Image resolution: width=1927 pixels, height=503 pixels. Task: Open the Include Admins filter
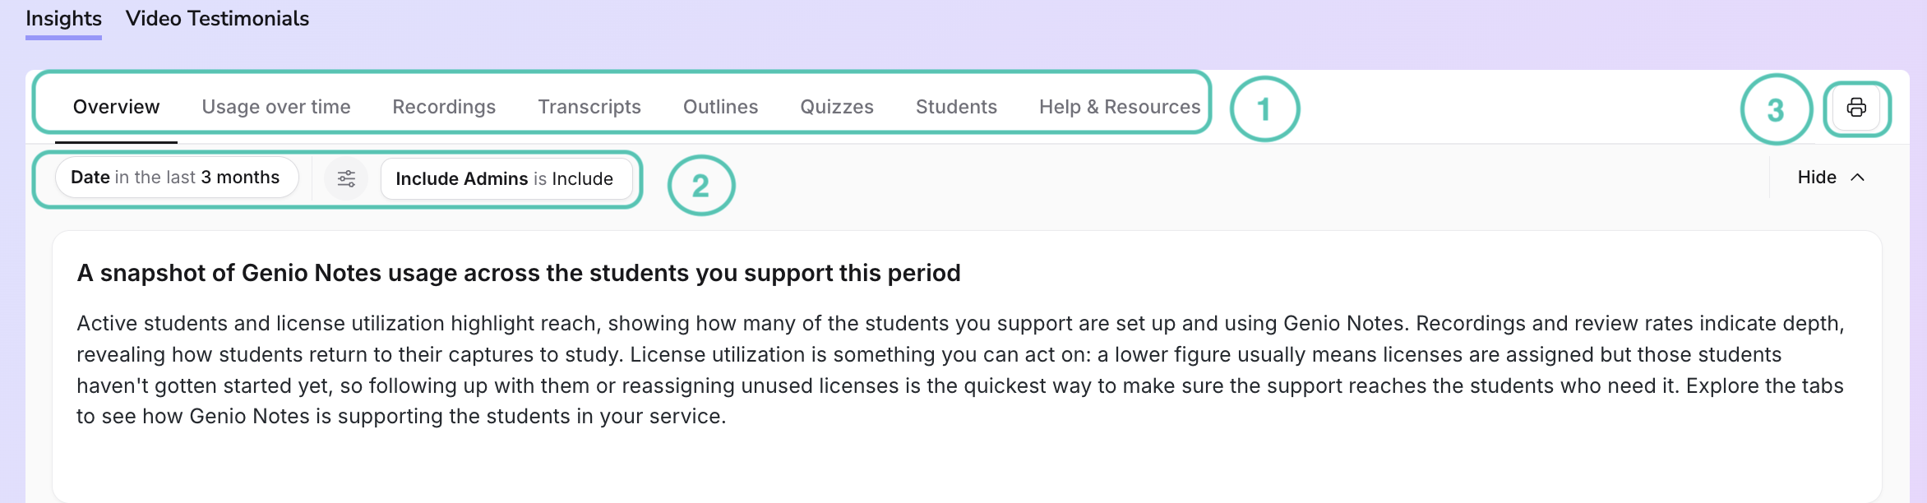point(506,178)
